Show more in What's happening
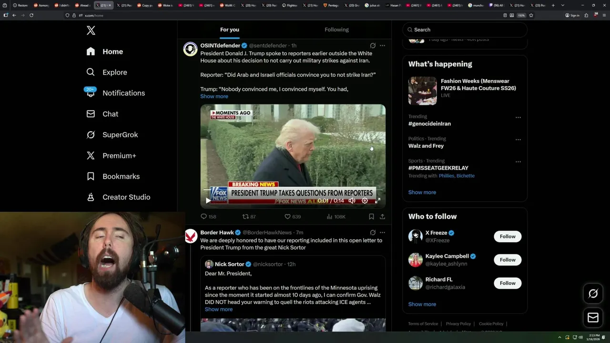 tap(422, 192)
